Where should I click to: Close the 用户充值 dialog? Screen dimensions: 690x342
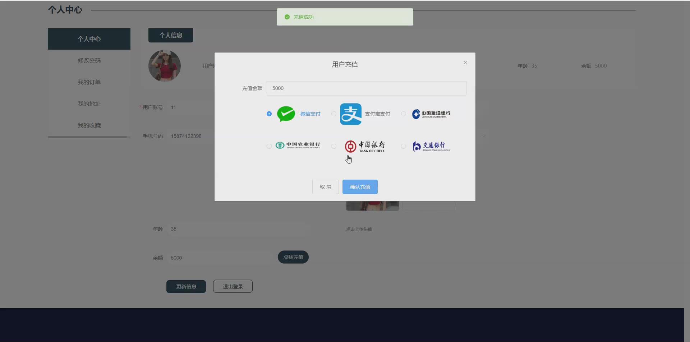(x=465, y=63)
